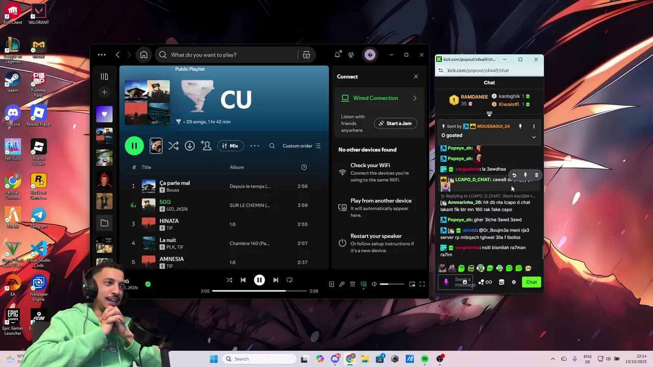Start a Jam in Connect panel

pyautogui.click(x=395, y=123)
